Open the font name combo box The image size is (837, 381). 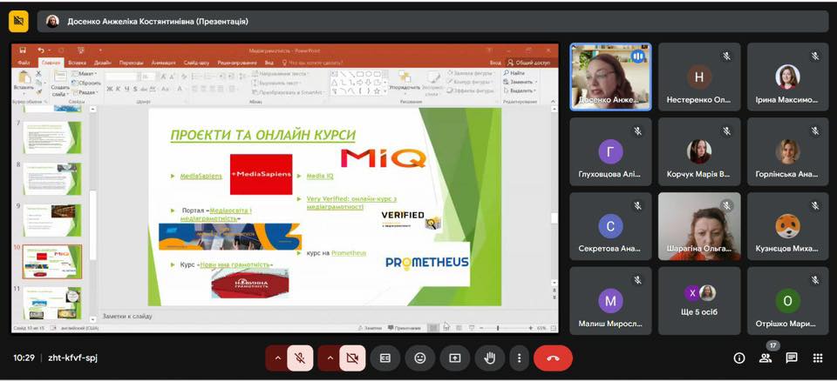tap(122, 77)
